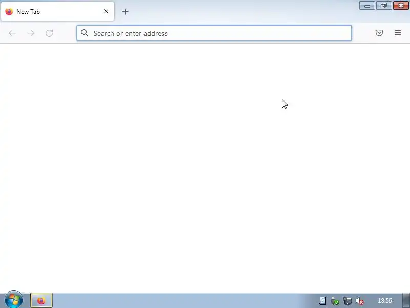
Task: Open the network tray icon
Action: tap(347, 301)
